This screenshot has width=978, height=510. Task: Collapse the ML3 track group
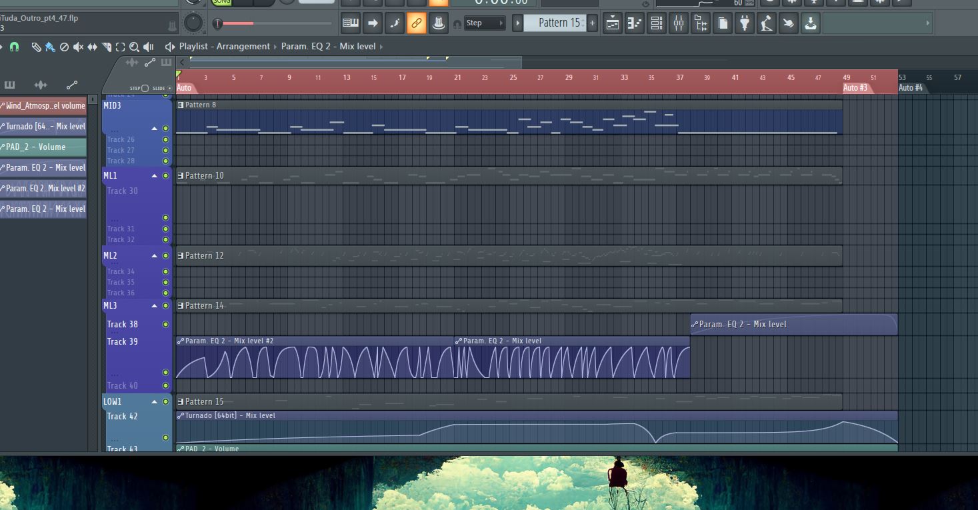[155, 306]
